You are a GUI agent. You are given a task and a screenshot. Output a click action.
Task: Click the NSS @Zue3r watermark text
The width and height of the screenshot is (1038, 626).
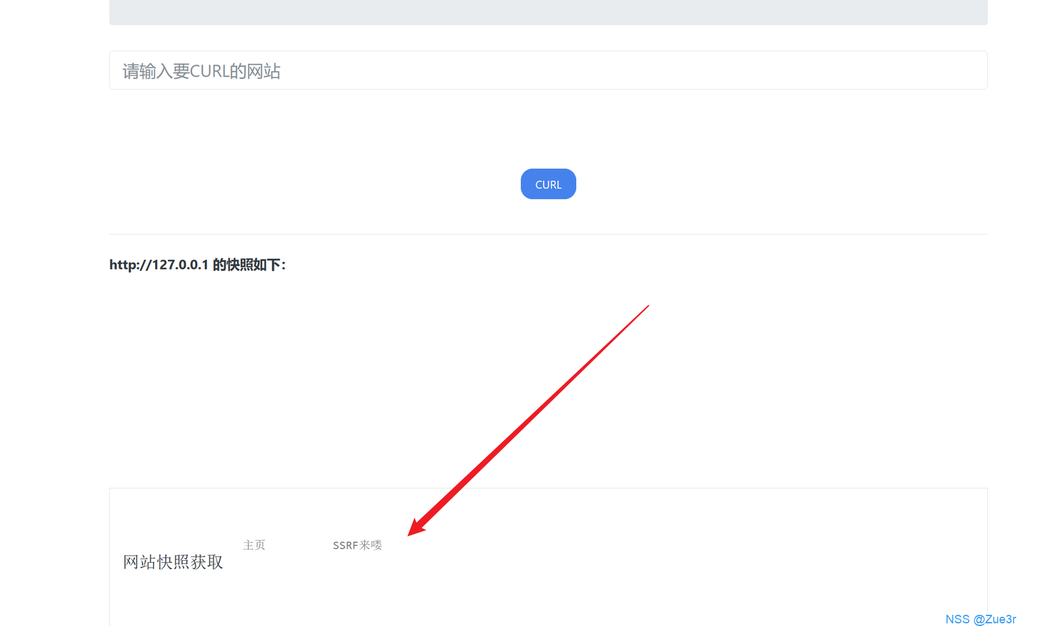pos(980,619)
